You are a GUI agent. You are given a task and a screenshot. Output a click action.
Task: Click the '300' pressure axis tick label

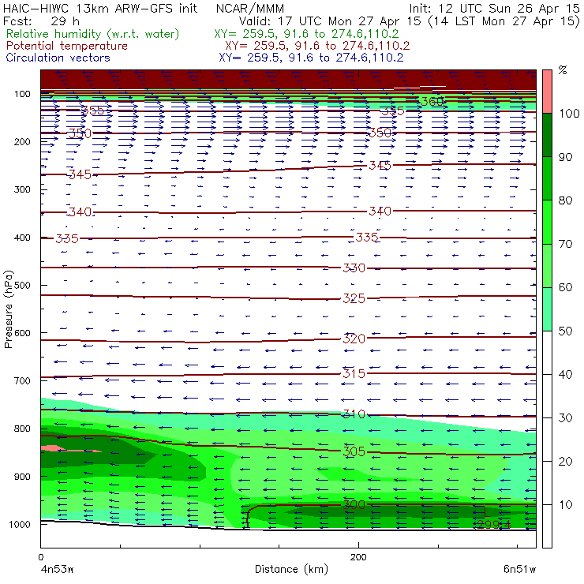(x=22, y=189)
